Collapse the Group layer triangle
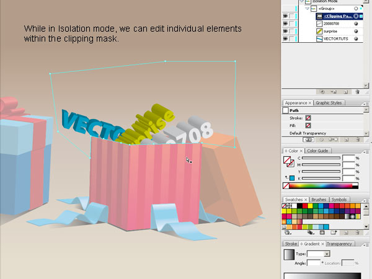This screenshot has height=279, width=372. (x=307, y=9)
